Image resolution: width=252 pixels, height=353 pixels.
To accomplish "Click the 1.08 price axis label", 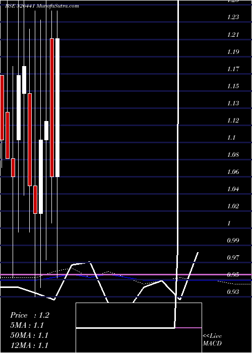I will tap(233, 155).
